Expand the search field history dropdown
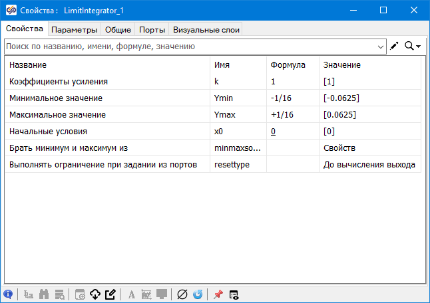 click(381, 47)
